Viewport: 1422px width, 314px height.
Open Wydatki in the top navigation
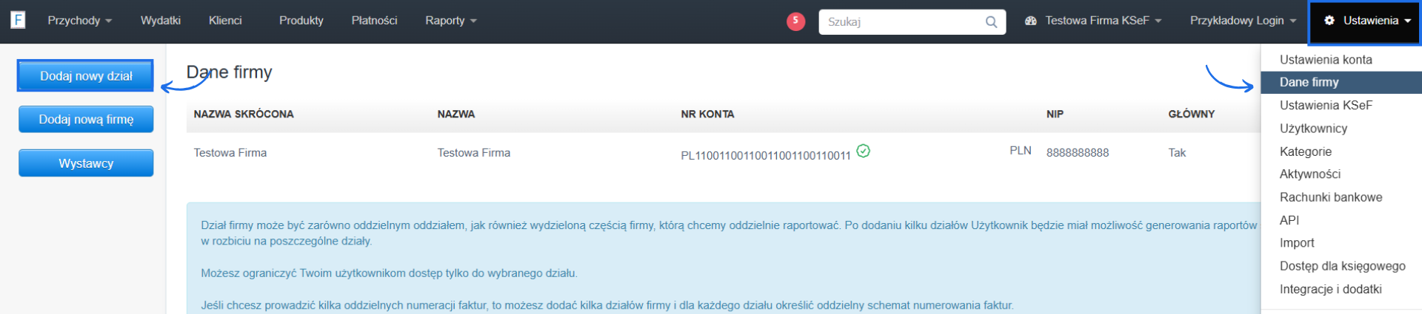tap(161, 21)
